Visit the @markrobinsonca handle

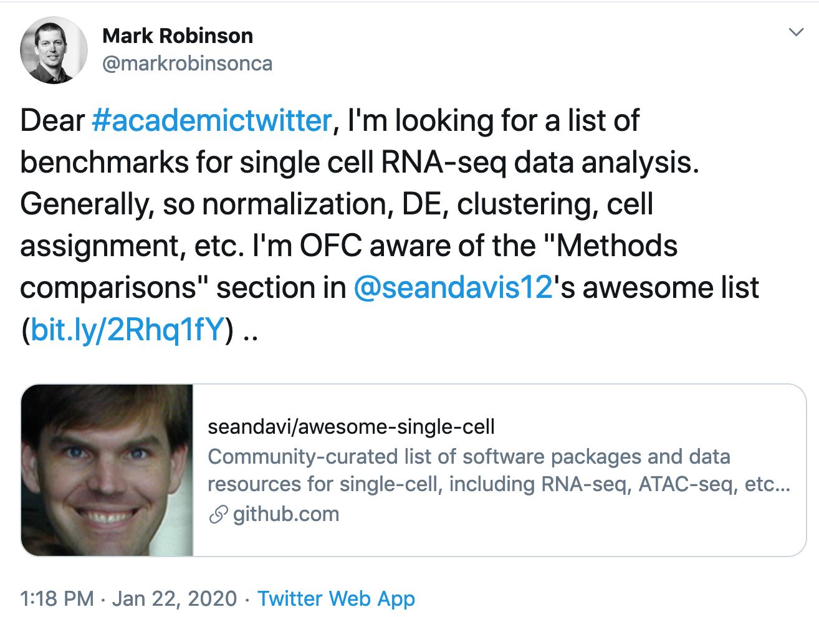tap(187, 64)
